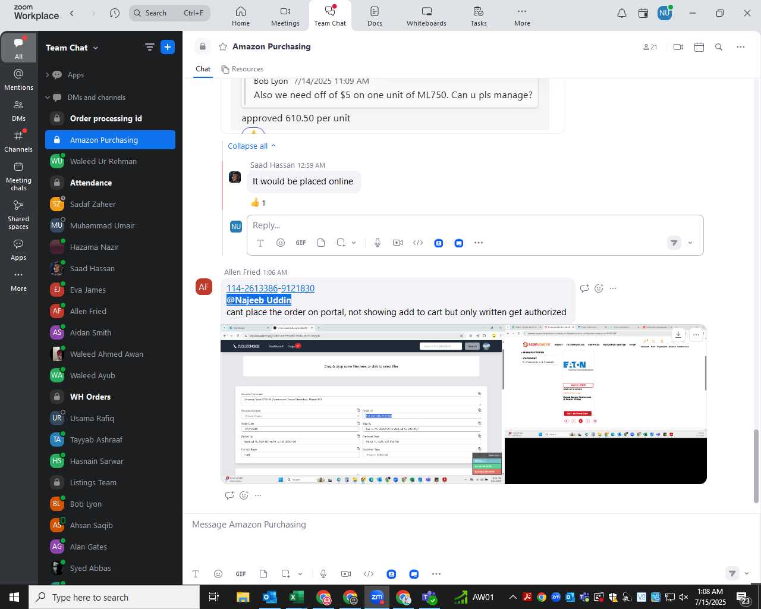Open the Docs tab
The image size is (761, 609).
click(375, 16)
